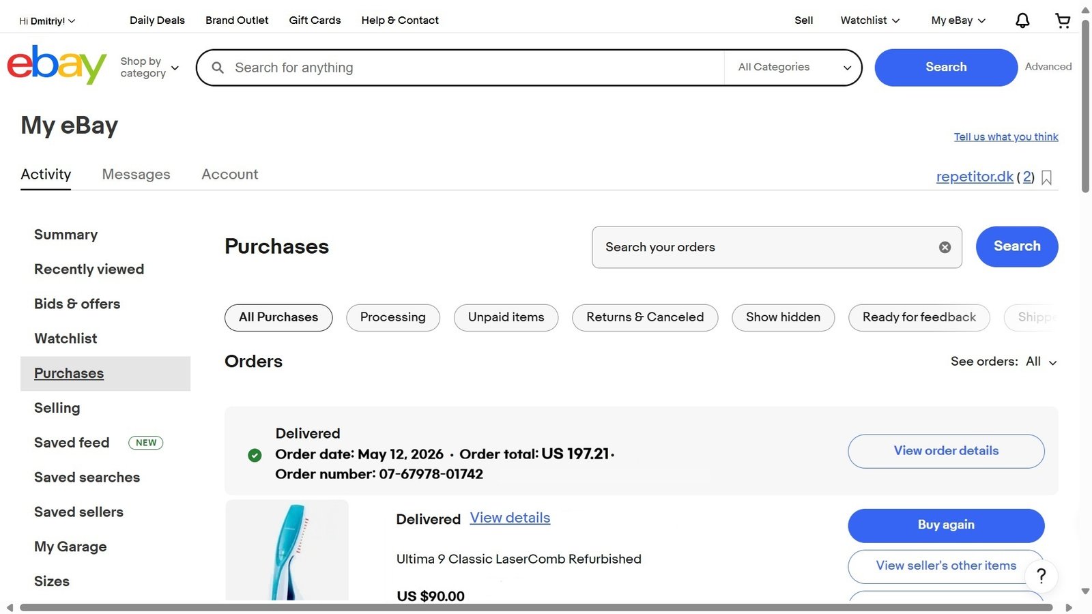Open repetitor.dk profile link
This screenshot has height=614, width=1092.
(975, 177)
